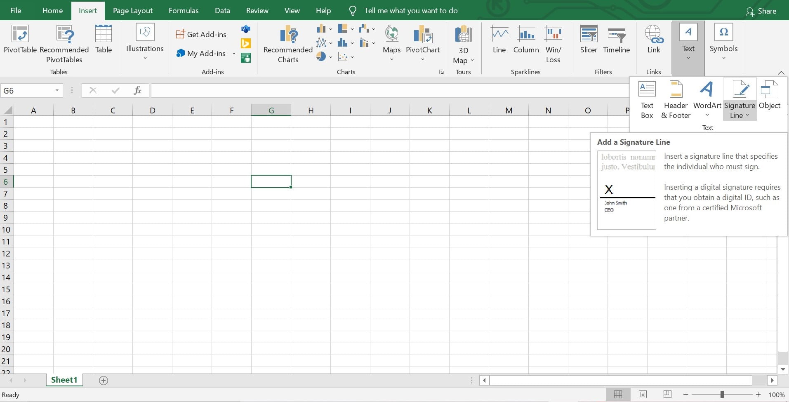Insert a Line sparkline
The width and height of the screenshot is (789, 402).
click(x=499, y=40)
